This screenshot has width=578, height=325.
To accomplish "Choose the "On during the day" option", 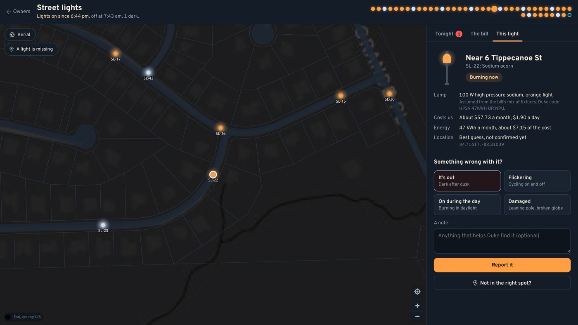I will click(467, 205).
